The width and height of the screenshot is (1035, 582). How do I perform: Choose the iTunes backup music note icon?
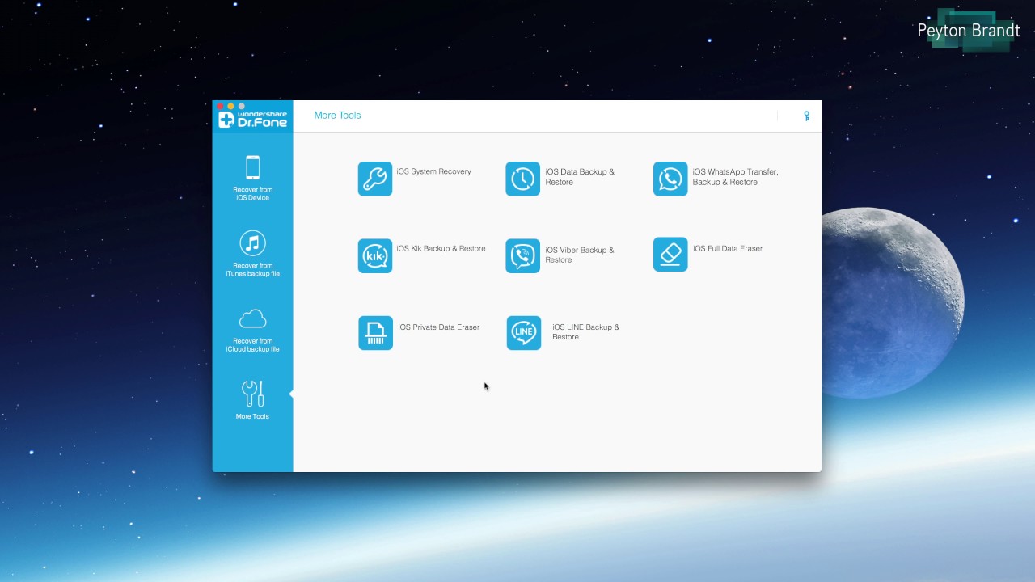point(252,243)
